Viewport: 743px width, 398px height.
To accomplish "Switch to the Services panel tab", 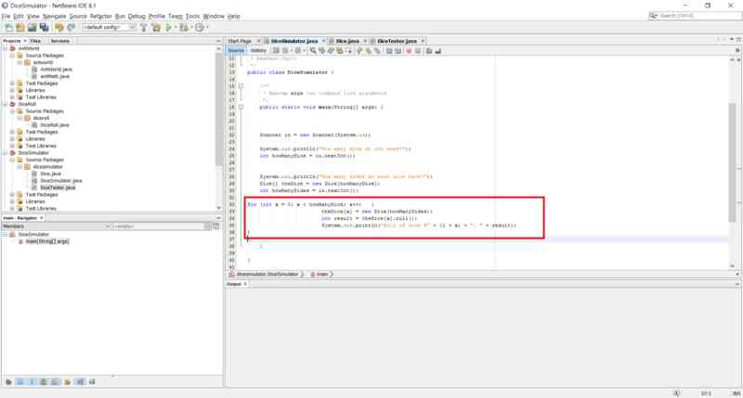I will (60, 41).
